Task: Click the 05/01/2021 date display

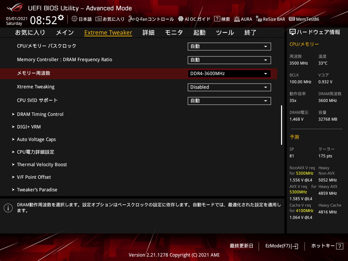Action: [x=17, y=19]
